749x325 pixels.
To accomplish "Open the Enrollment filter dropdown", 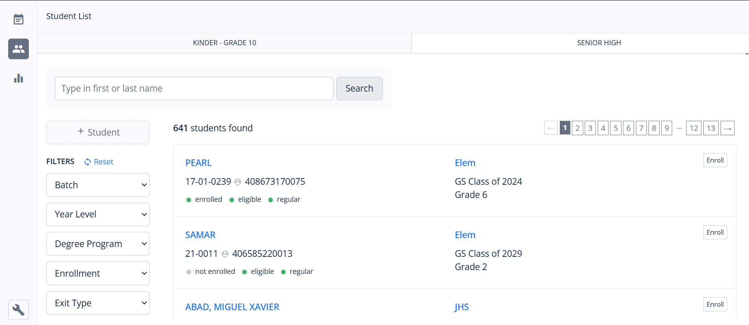I will (x=98, y=274).
